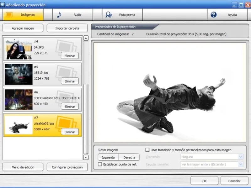Click the image list scroll up arrow
Image resolution: width=251 pixels, height=188 pixels.
86,38
